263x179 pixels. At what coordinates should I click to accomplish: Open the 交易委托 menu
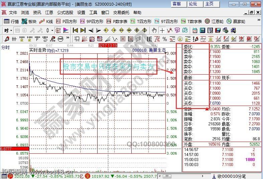(121, 13)
